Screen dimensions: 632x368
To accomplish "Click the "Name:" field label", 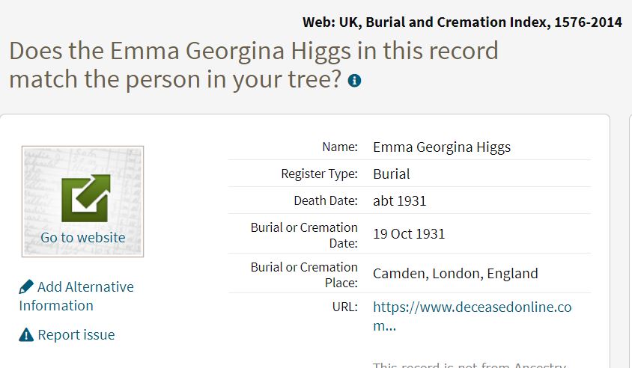I will [340, 147].
